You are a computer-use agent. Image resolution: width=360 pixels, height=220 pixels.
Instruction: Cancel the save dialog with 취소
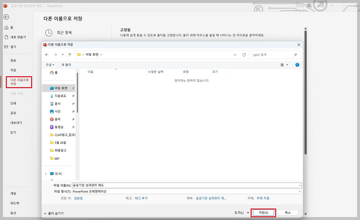coord(288,213)
